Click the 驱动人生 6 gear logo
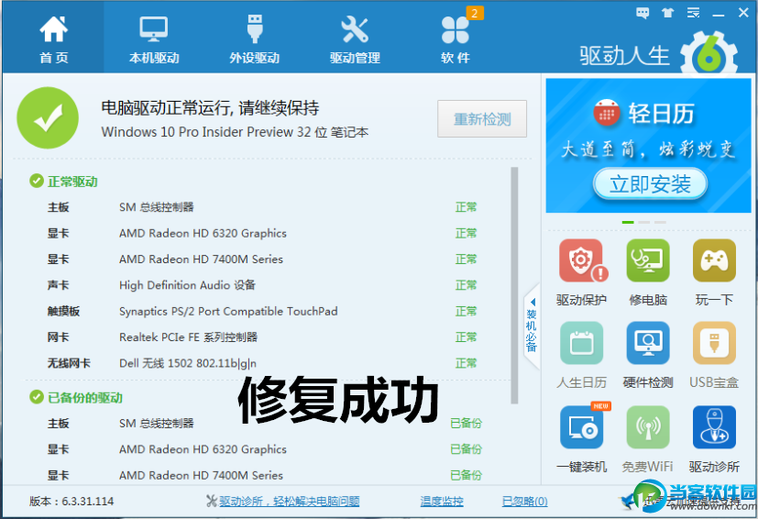 pyautogui.click(x=709, y=53)
